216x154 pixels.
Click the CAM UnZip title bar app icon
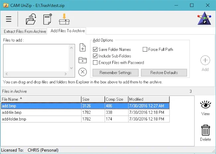click(x=6, y=6)
